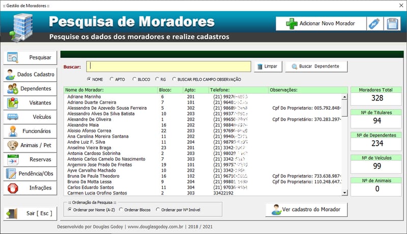
Task: Click the Bloco column header
Action: (170, 90)
